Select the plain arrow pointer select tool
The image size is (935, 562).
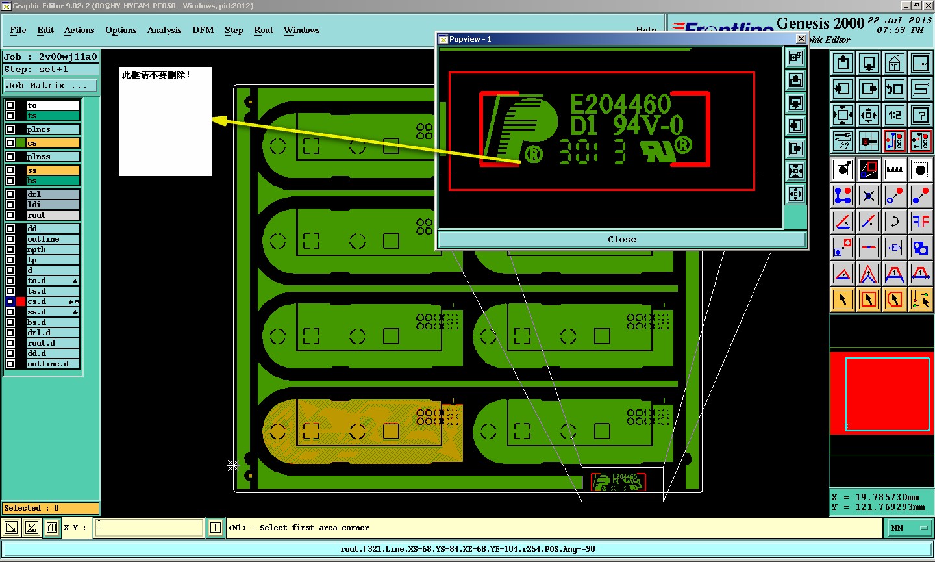click(843, 300)
